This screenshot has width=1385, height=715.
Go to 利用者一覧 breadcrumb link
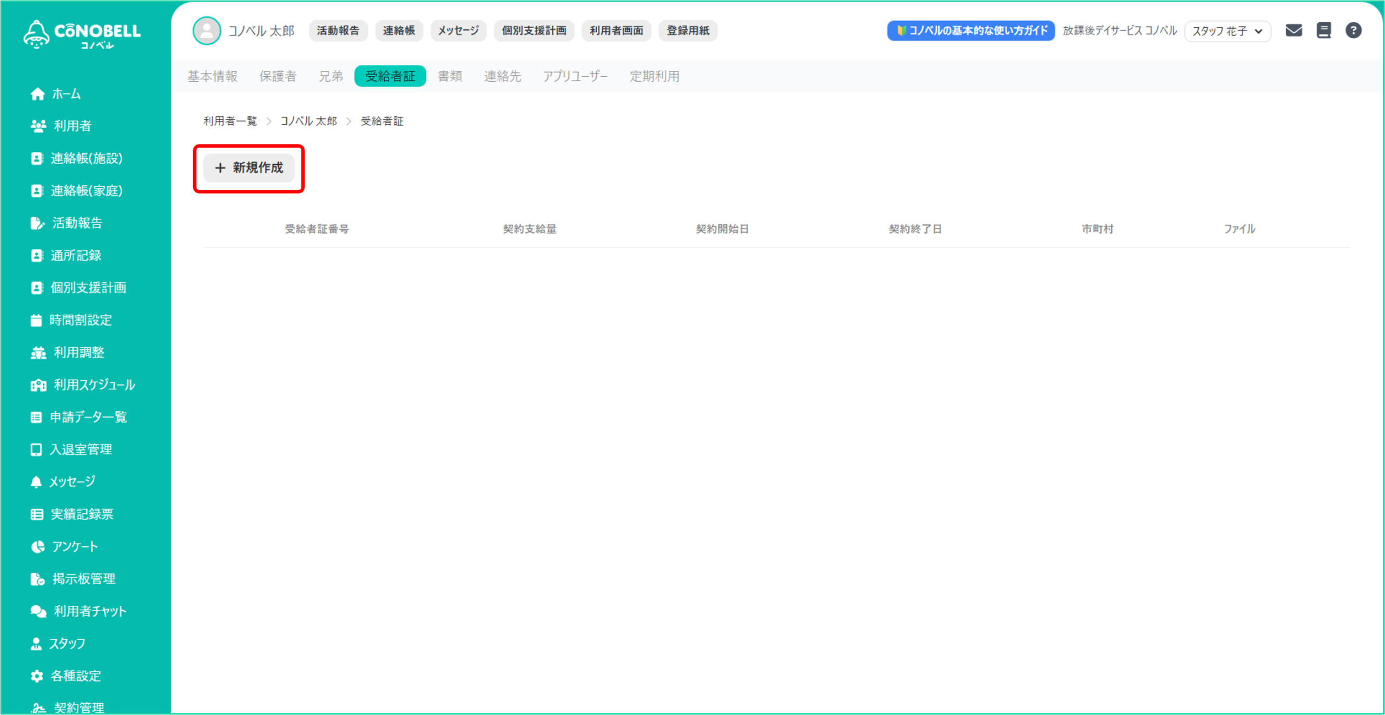pos(230,121)
